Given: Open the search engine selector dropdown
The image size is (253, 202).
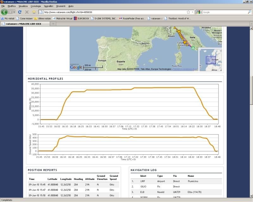Looking at the screenshot, I should 199,12.
